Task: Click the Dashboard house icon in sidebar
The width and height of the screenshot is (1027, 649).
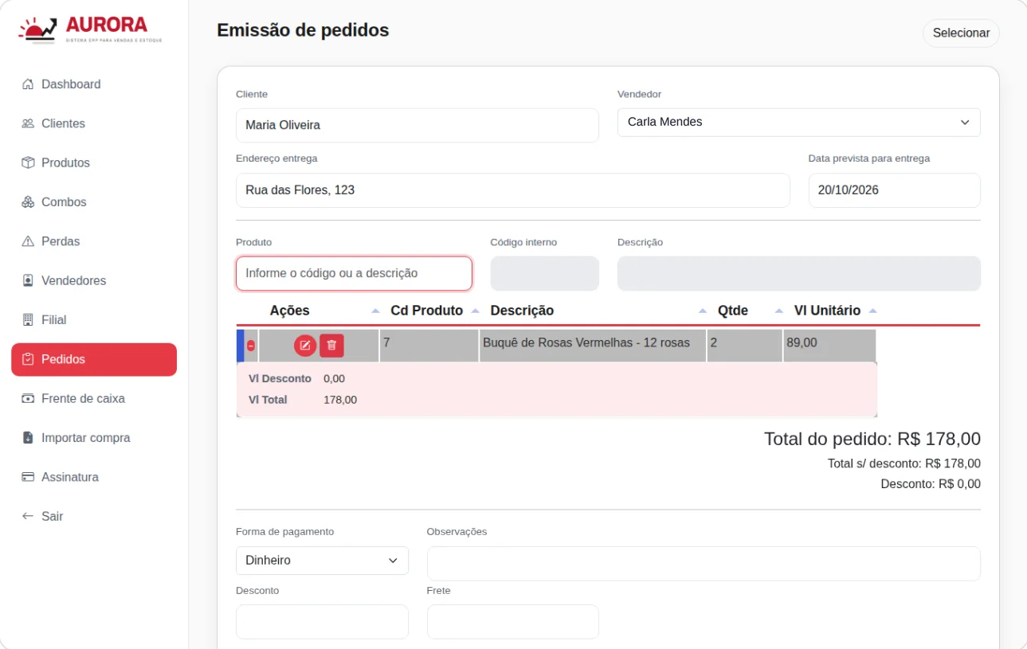Action: [28, 84]
